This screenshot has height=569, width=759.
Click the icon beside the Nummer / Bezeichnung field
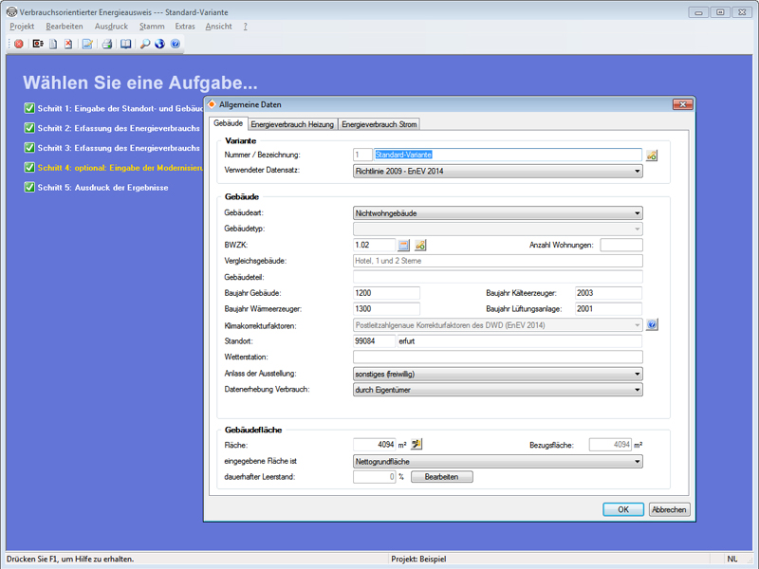(x=652, y=156)
